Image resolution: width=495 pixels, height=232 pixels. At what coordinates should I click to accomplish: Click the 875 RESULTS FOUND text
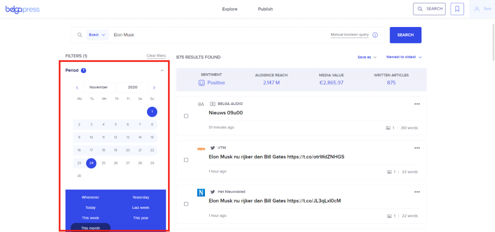[198, 57]
